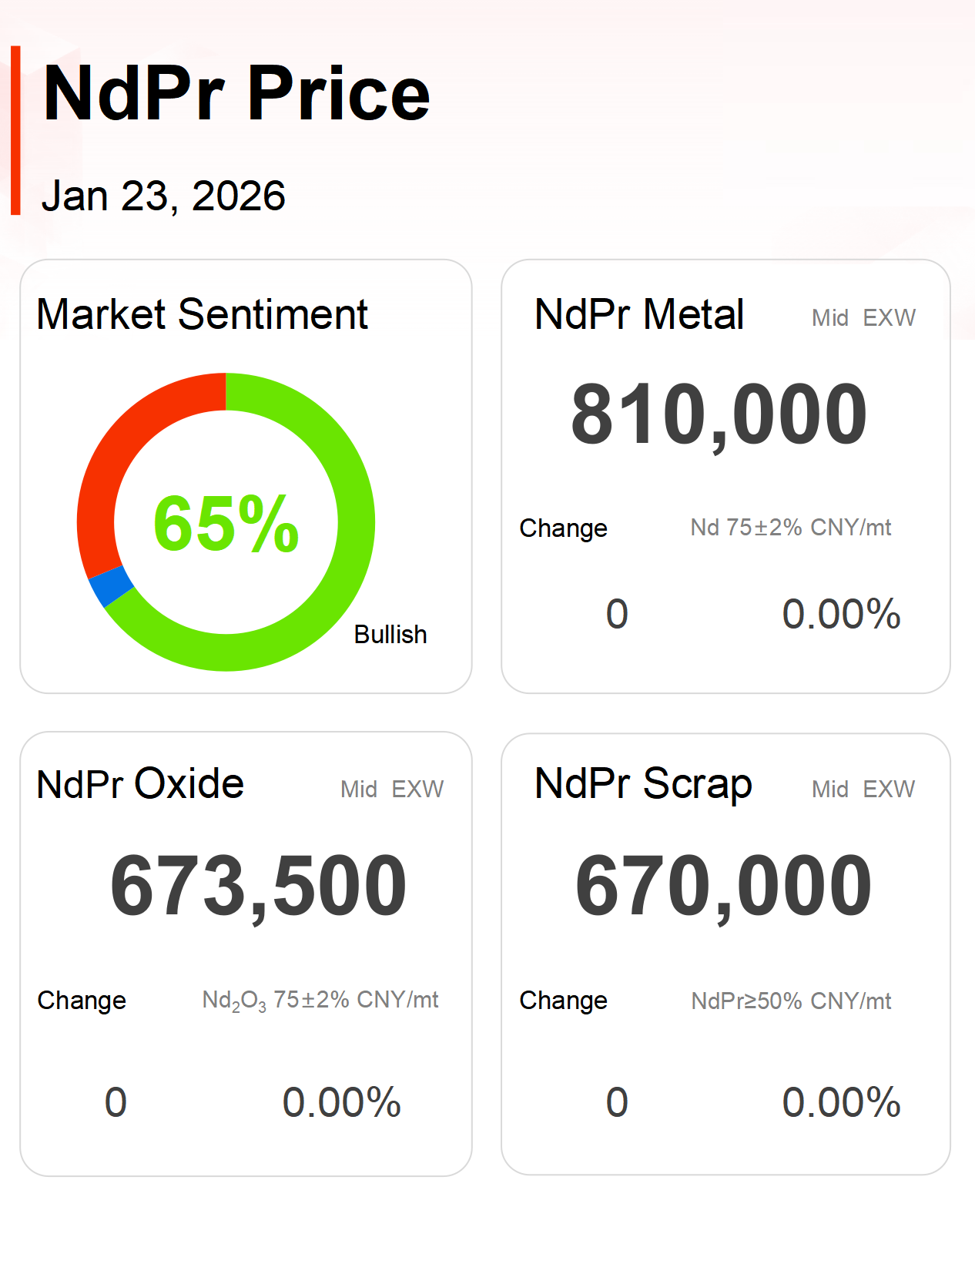Click the NdPr Scrap card title
Screen dimensions: 975x1264
[x=643, y=784]
